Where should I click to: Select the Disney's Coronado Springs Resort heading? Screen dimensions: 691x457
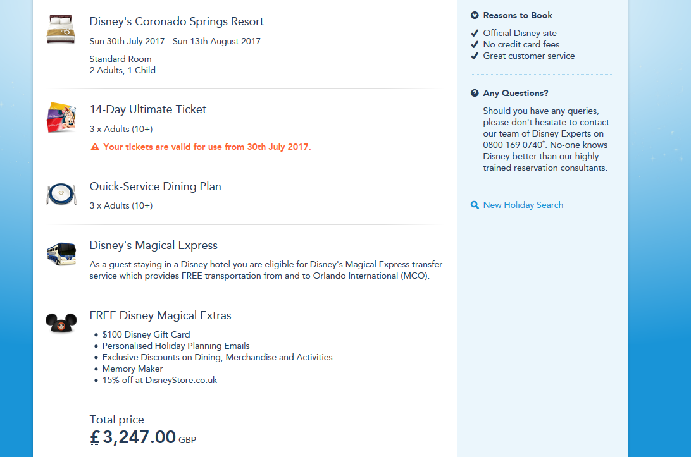point(177,21)
